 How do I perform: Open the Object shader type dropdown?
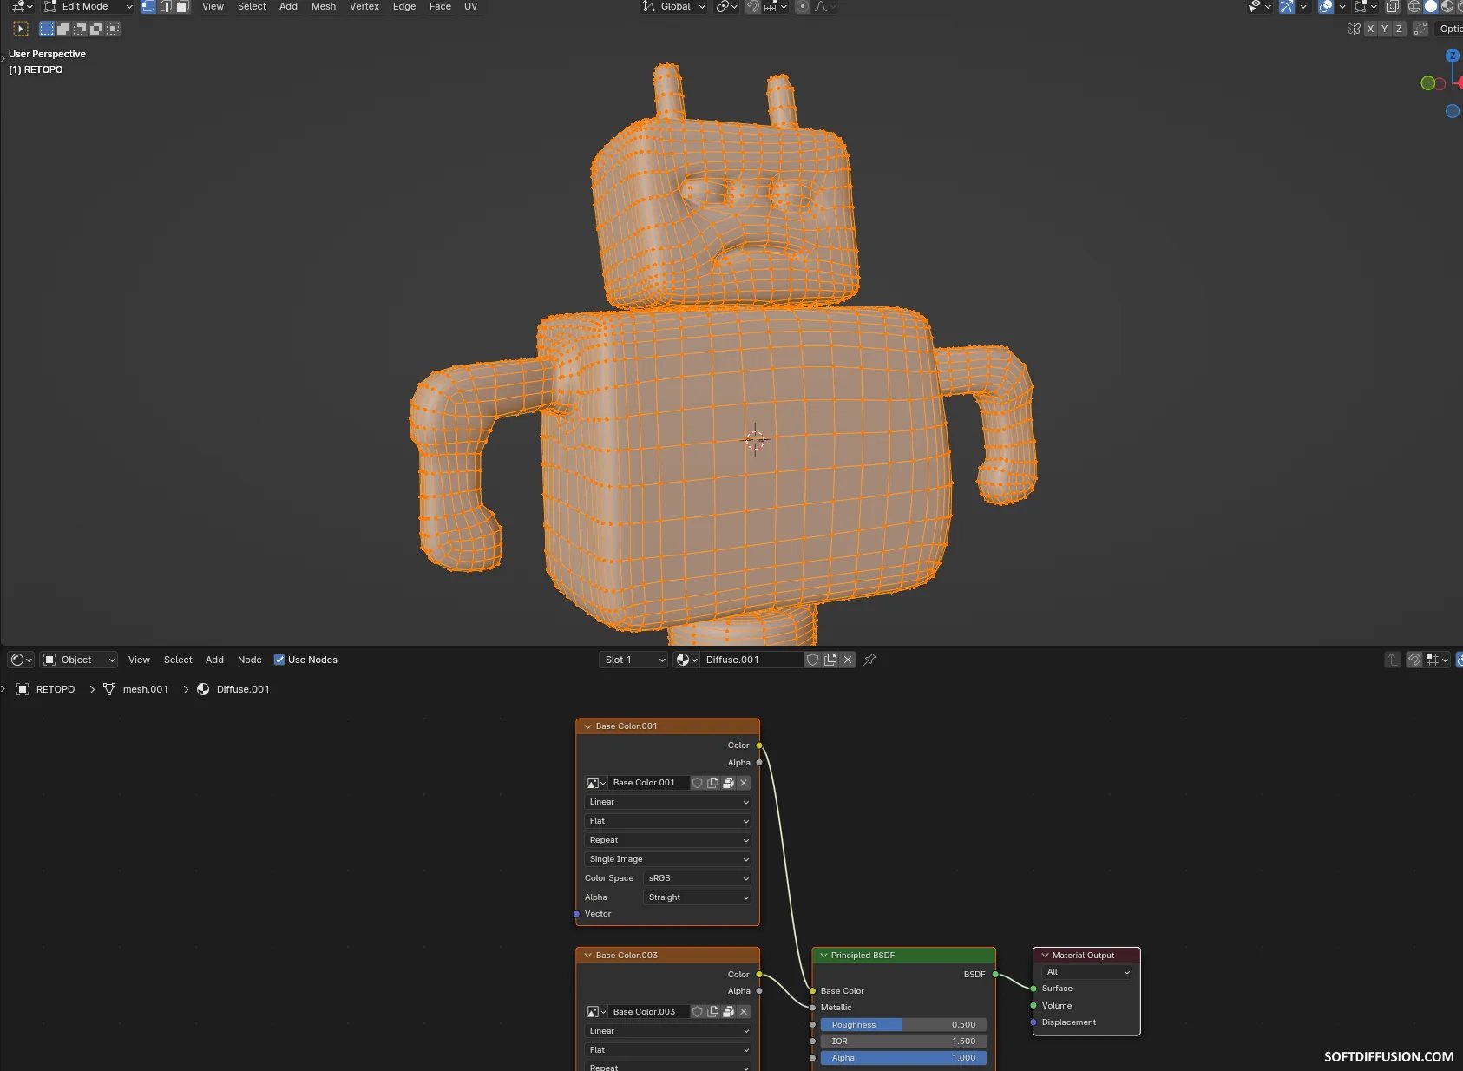[78, 660]
